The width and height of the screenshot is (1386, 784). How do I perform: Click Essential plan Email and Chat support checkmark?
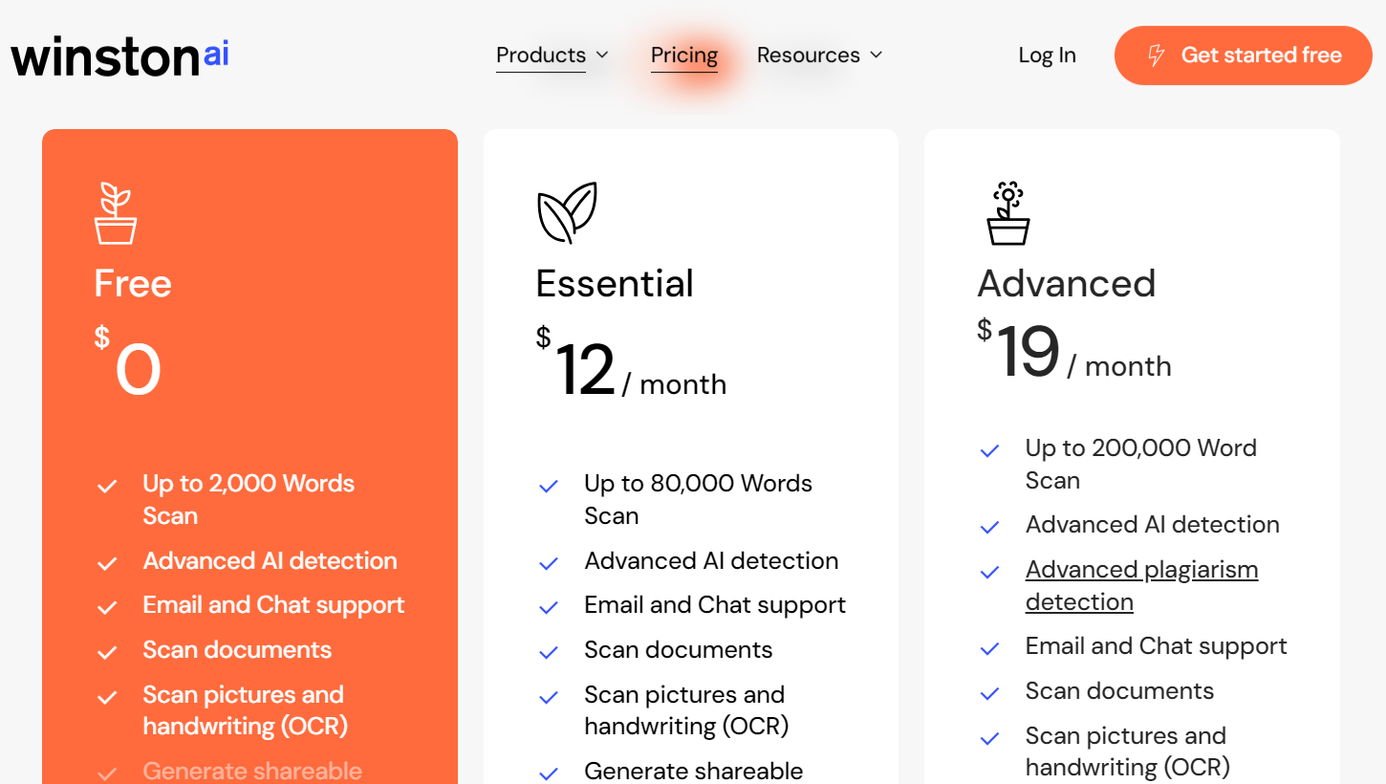[x=549, y=607]
